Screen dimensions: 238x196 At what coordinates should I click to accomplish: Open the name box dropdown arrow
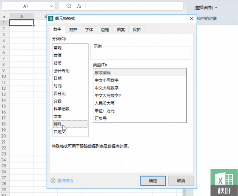[x=52, y=6]
